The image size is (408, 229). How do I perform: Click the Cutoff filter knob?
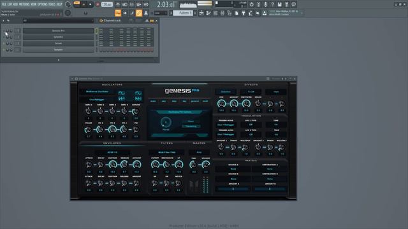coord(155,164)
